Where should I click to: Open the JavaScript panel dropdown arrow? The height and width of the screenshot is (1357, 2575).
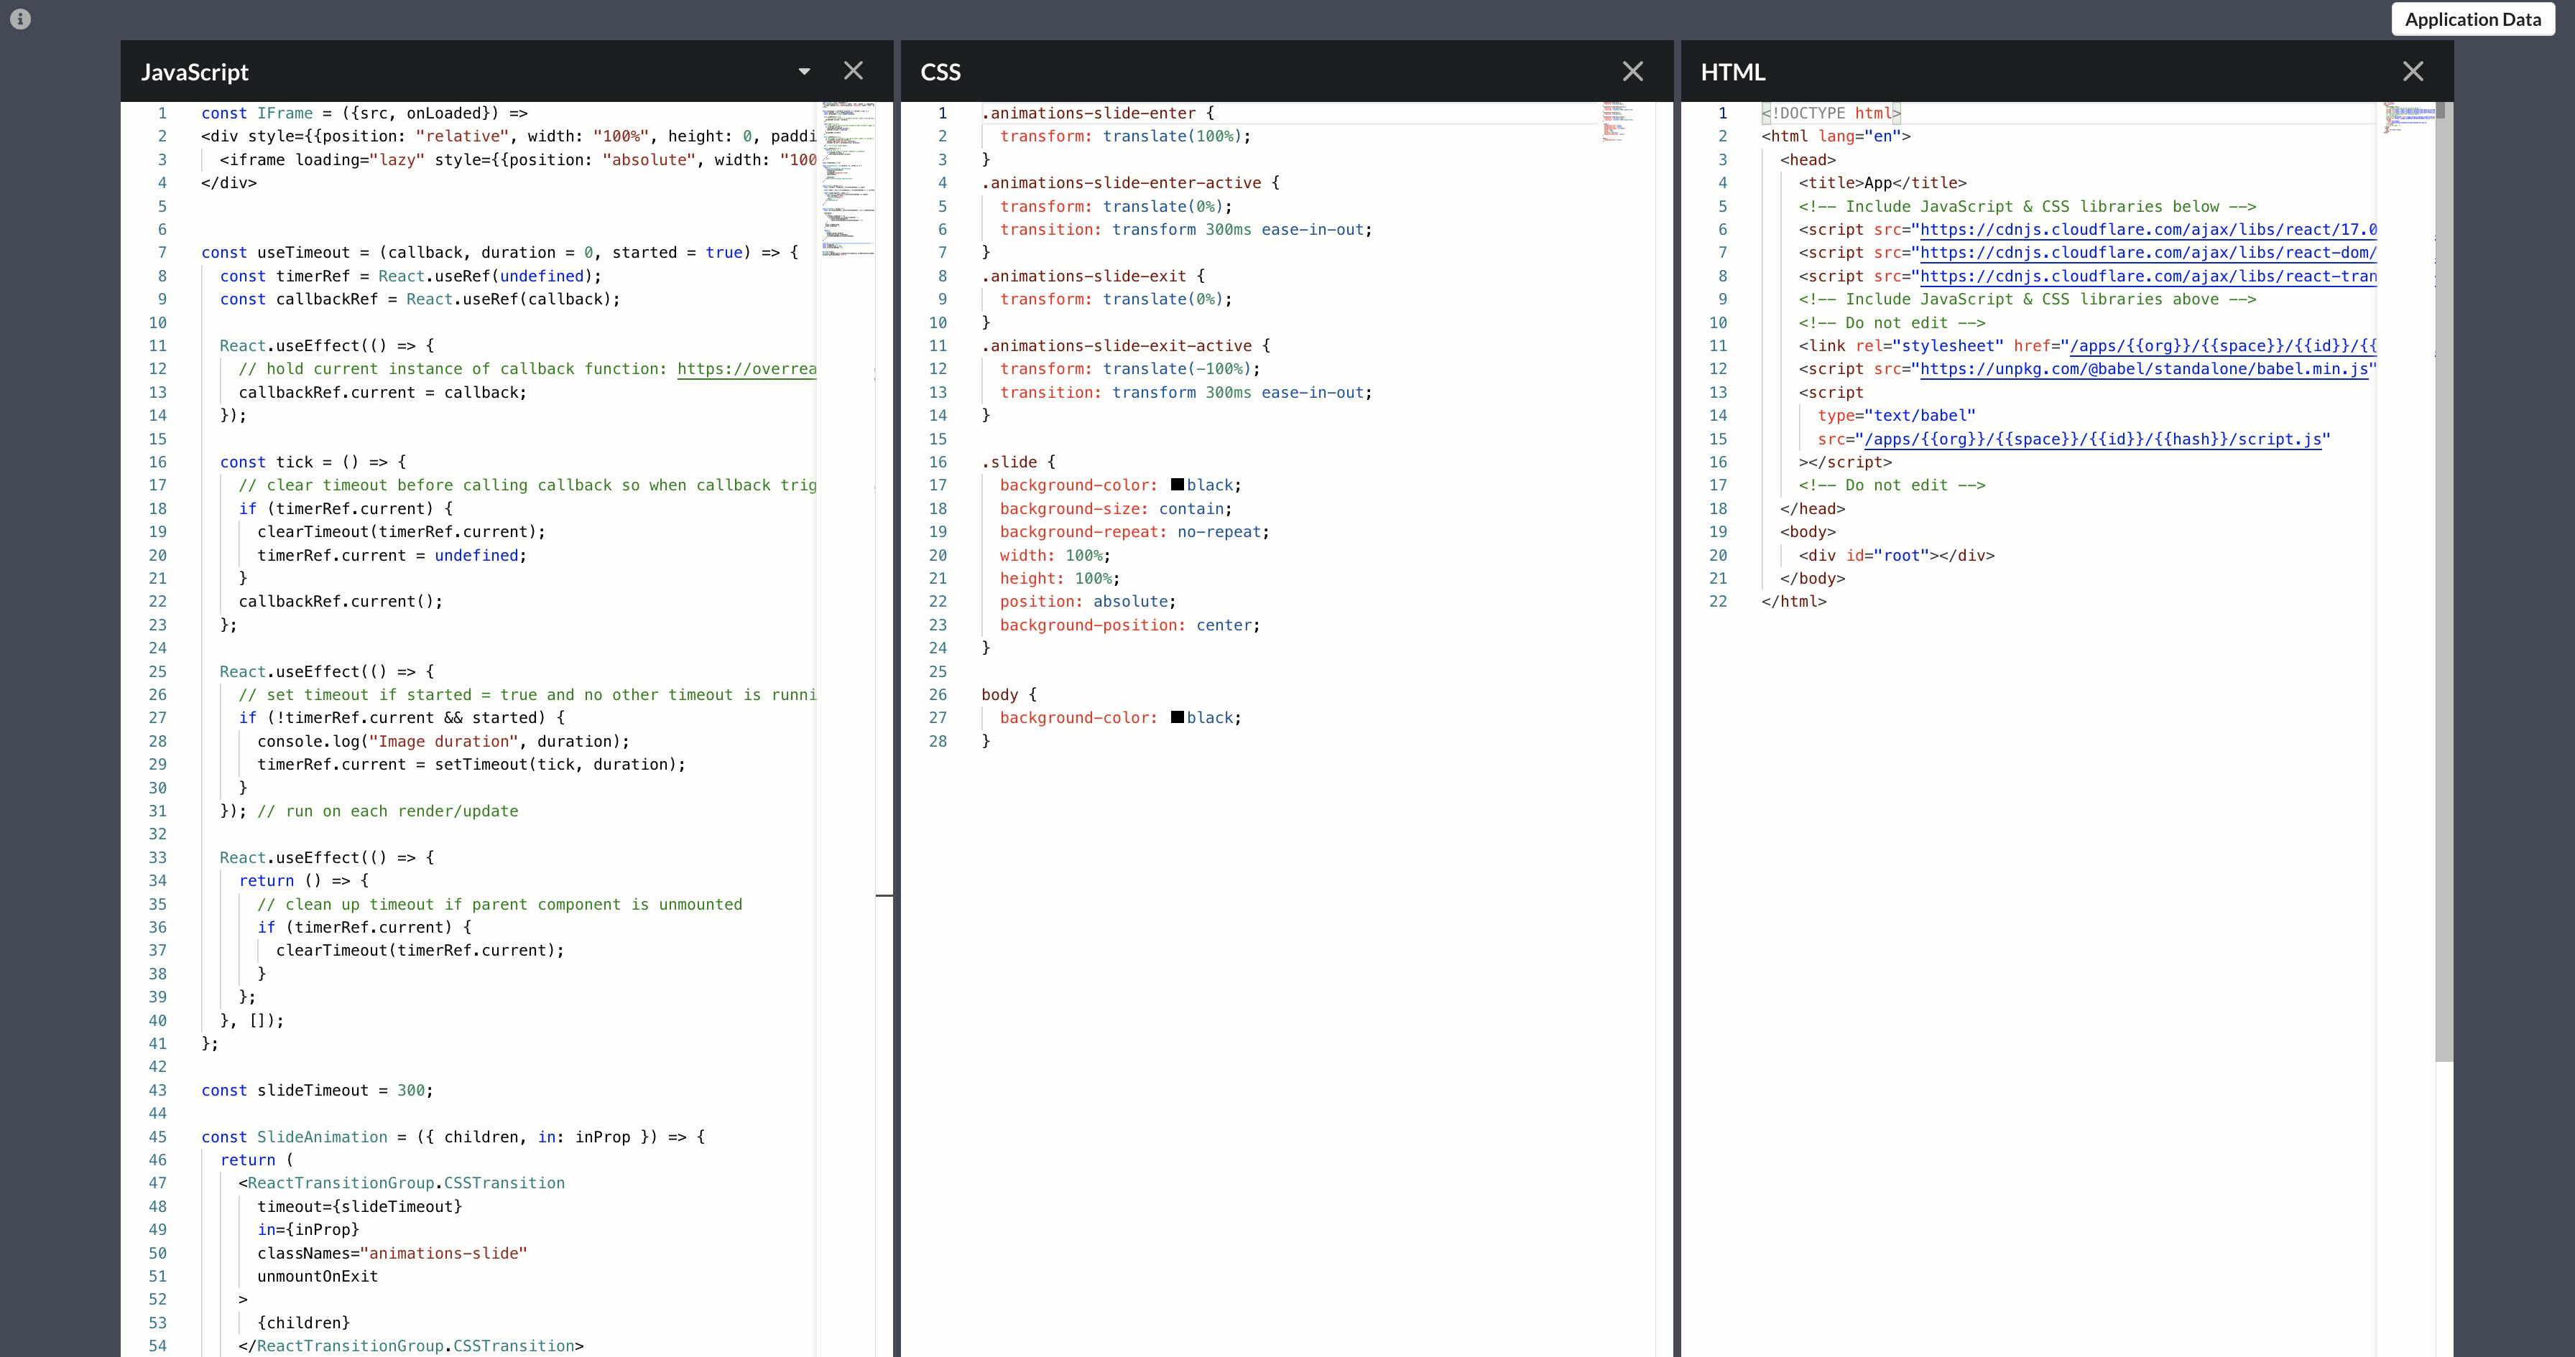pyautogui.click(x=804, y=71)
